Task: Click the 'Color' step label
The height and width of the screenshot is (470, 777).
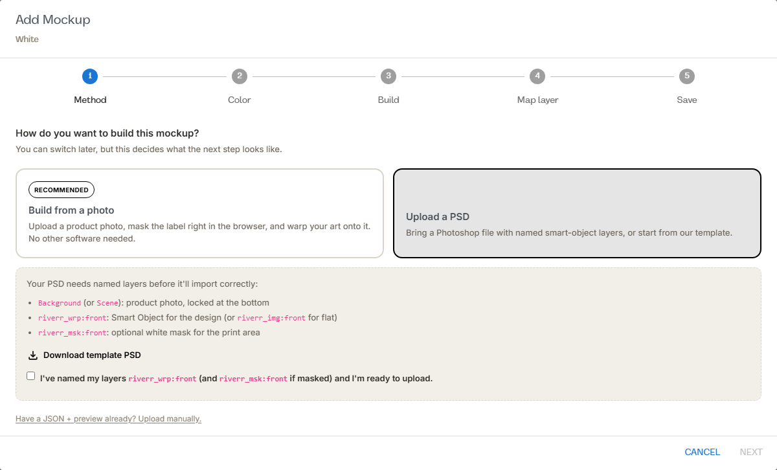Action: click(x=240, y=100)
